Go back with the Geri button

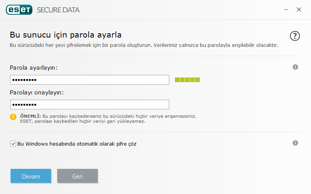coord(77,176)
